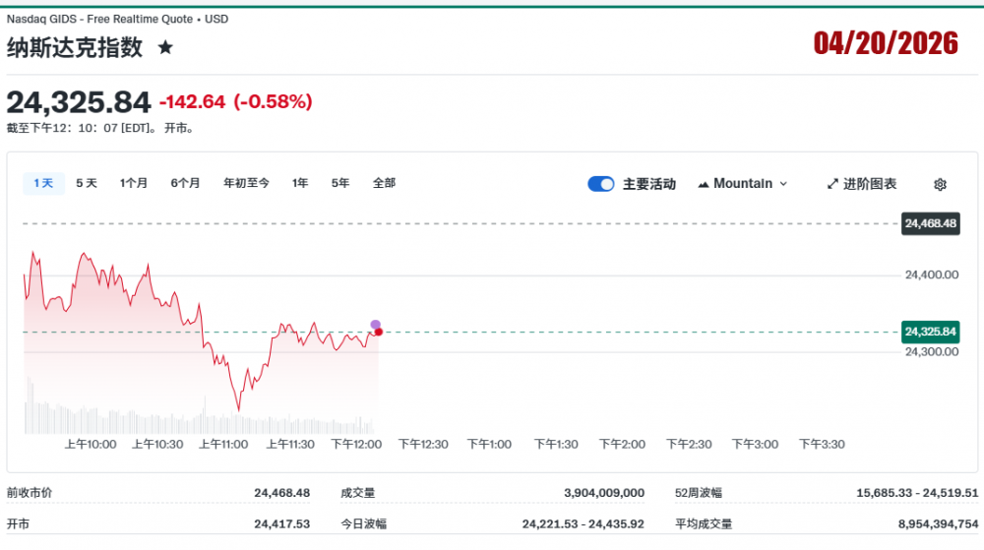Choose the 年初至今 range
The image size is (984, 550).
tap(246, 183)
